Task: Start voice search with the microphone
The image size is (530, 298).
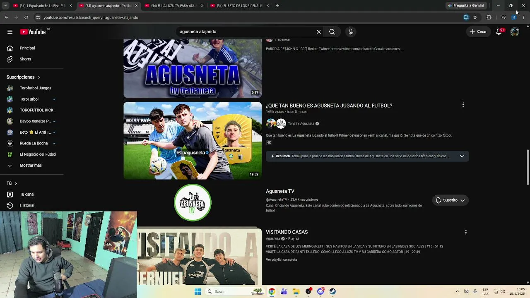Action: coord(351,31)
